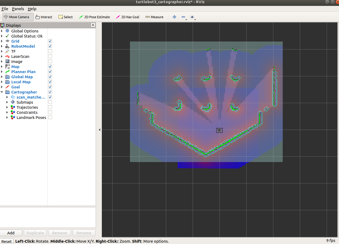Click the Add display button
The width and height of the screenshot is (339, 244).
tap(11, 233)
